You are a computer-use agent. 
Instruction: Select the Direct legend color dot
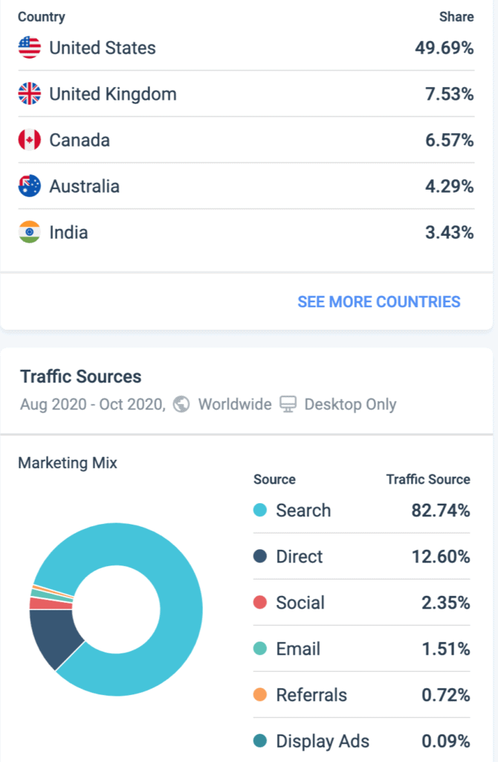[260, 557]
